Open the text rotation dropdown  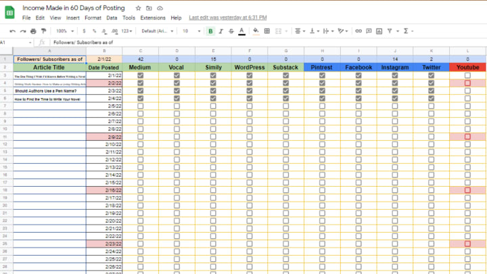coord(343,31)
